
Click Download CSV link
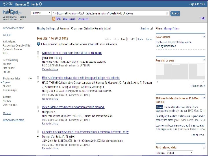pyautogui.click(x=198, y=86)
